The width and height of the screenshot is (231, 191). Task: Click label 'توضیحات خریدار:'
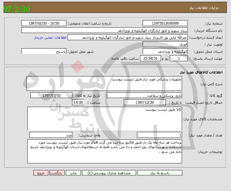(x=210, y=152)
